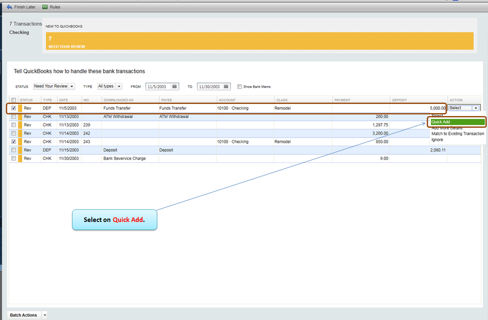
Task: Click the 11/30/2003 date cell in the table
Action: coord(69,159)
